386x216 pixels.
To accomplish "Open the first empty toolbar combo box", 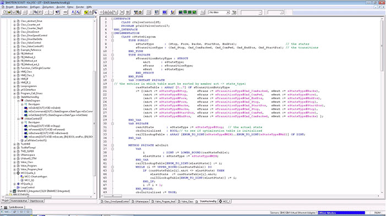I will point(260,12).
